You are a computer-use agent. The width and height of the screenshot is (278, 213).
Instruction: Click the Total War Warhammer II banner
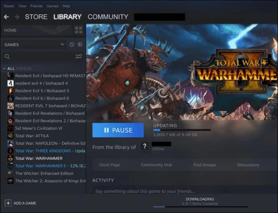[x=182, y=72]
